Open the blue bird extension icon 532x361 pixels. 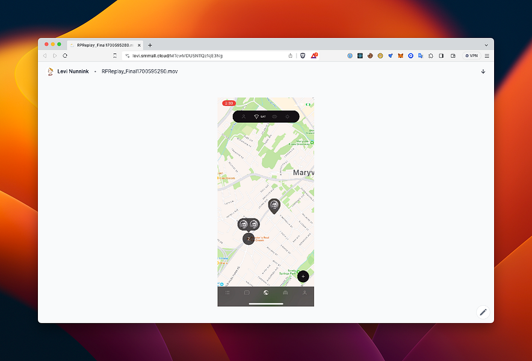[391, 55]
